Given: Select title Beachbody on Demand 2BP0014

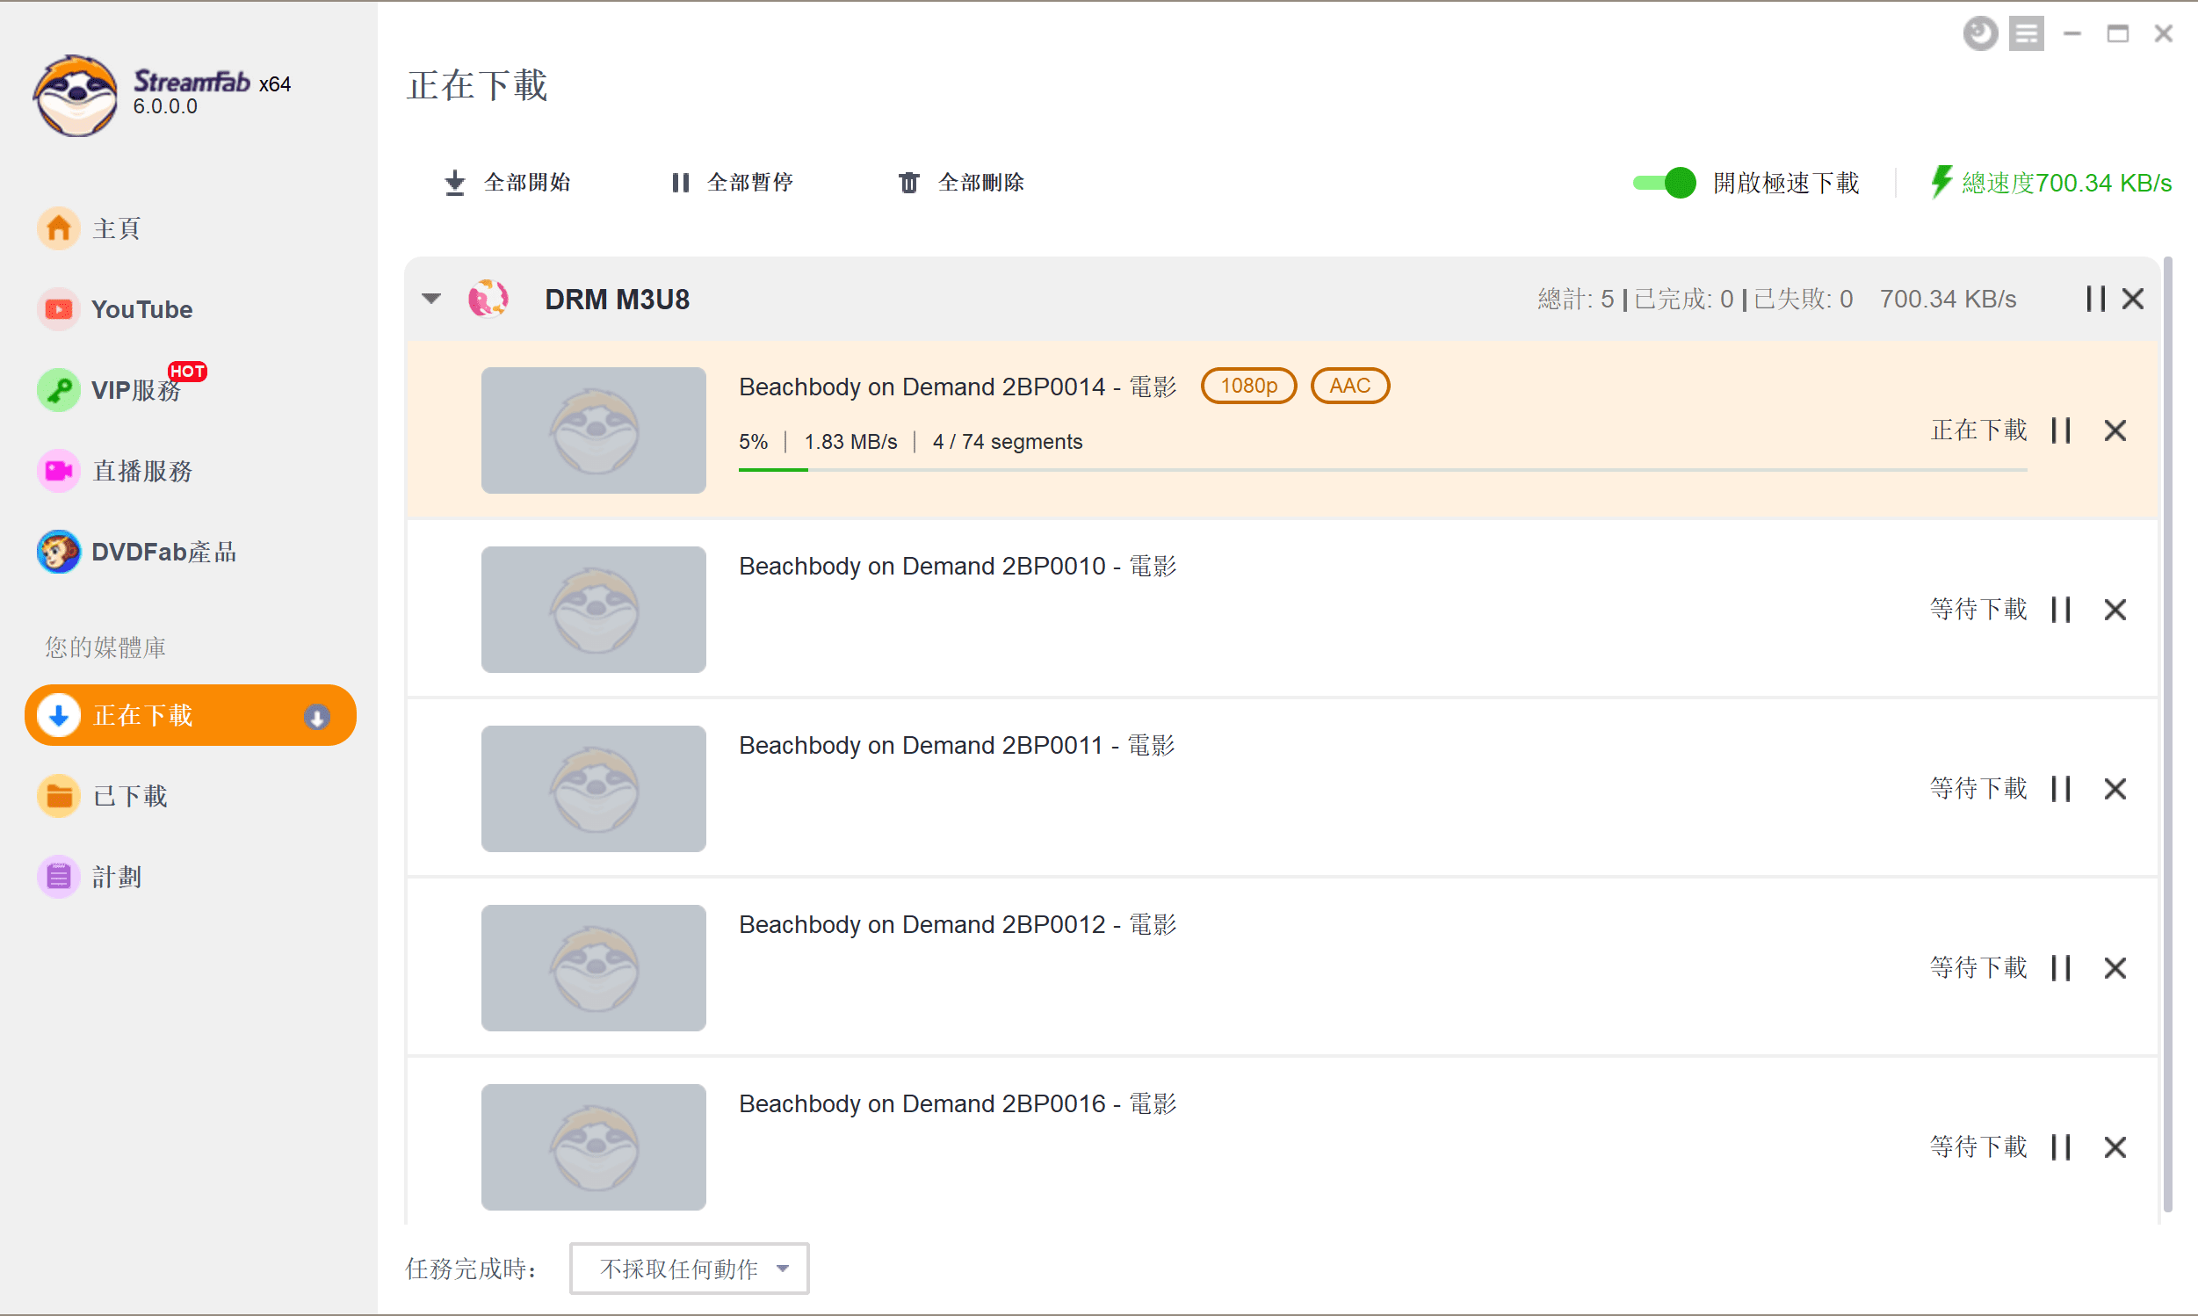Looking at the screenshot, I should coord(958,387).
